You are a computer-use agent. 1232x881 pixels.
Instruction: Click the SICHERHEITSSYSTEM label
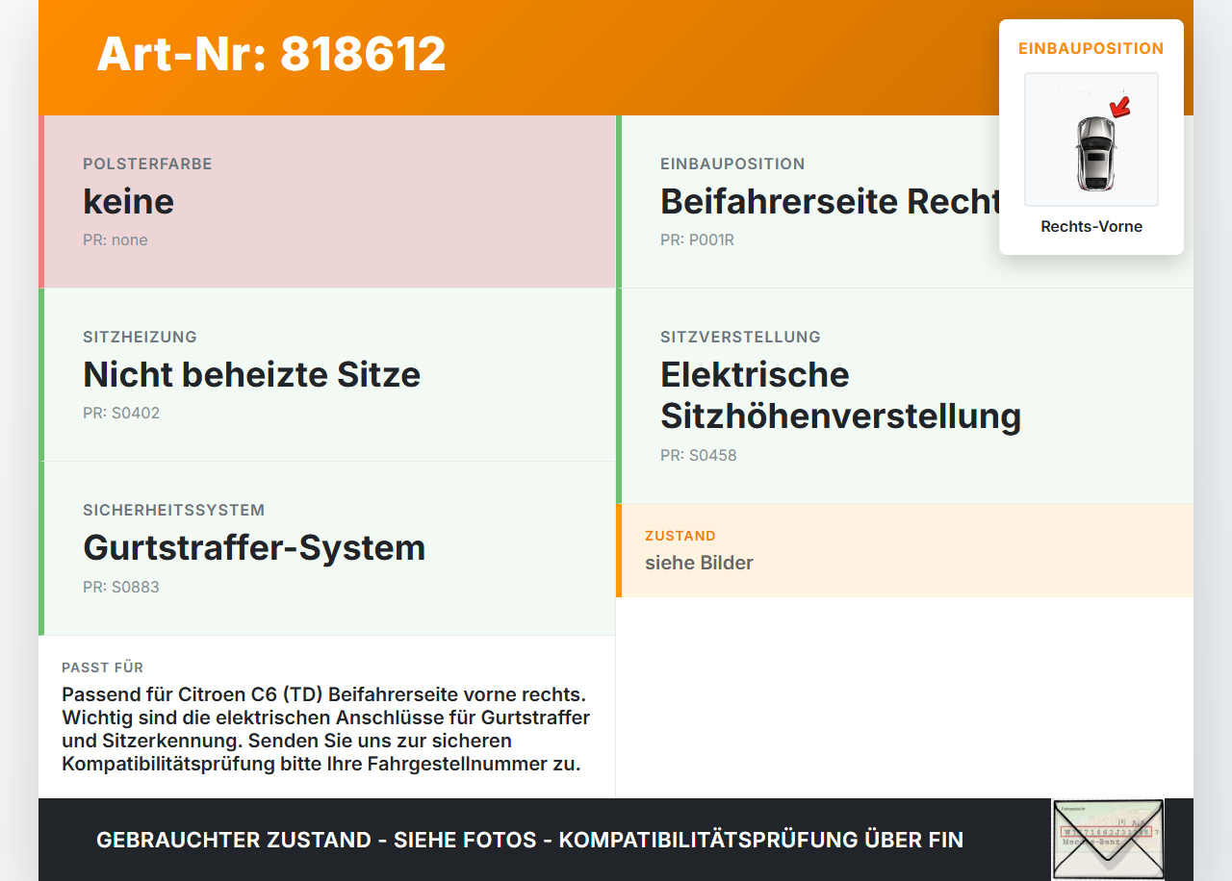[174, 510]
